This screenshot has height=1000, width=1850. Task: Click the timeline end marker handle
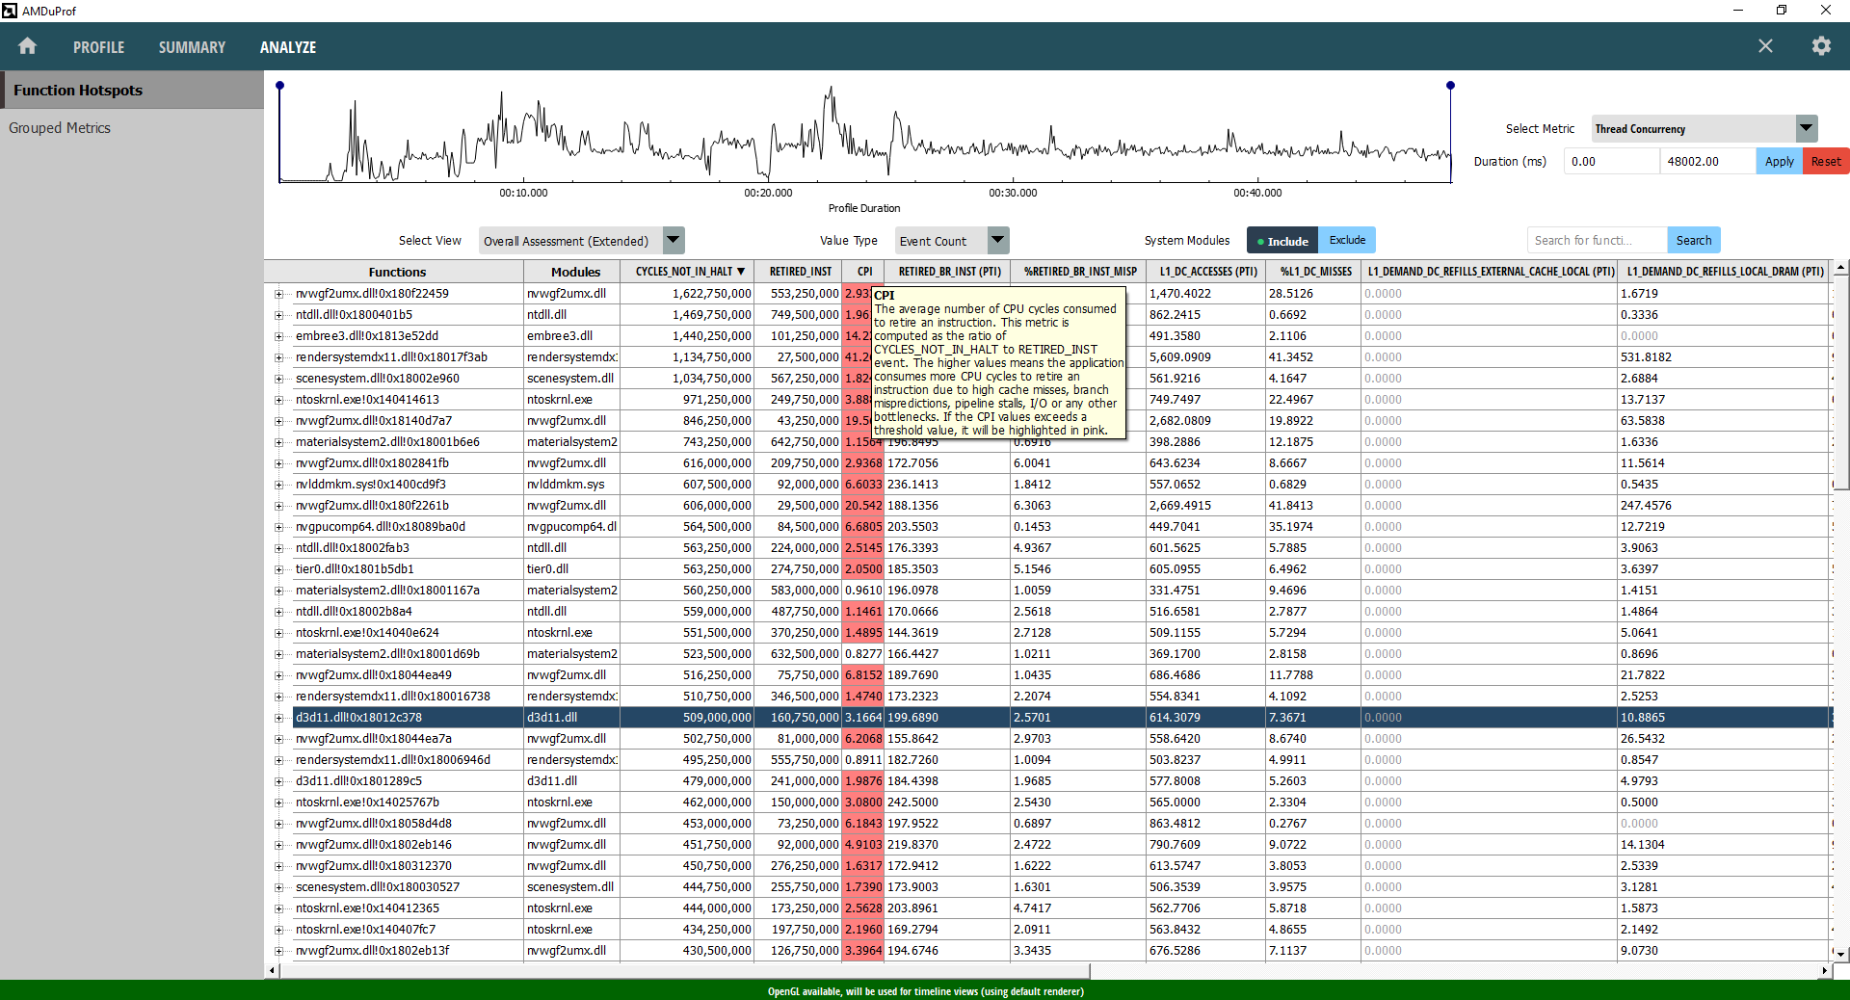1450,86
